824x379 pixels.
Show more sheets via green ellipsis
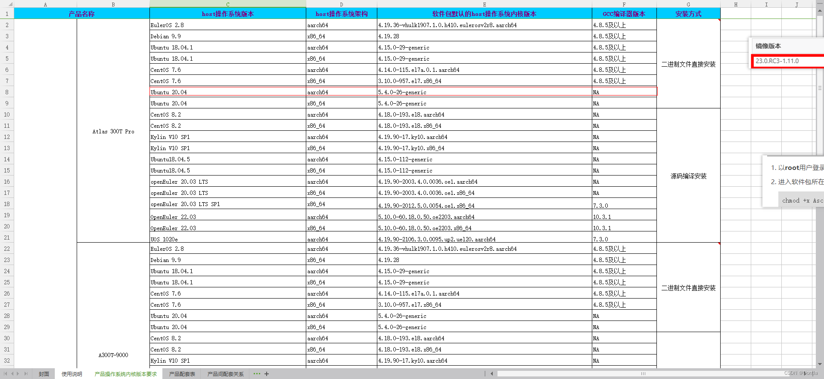click(257, 373)
